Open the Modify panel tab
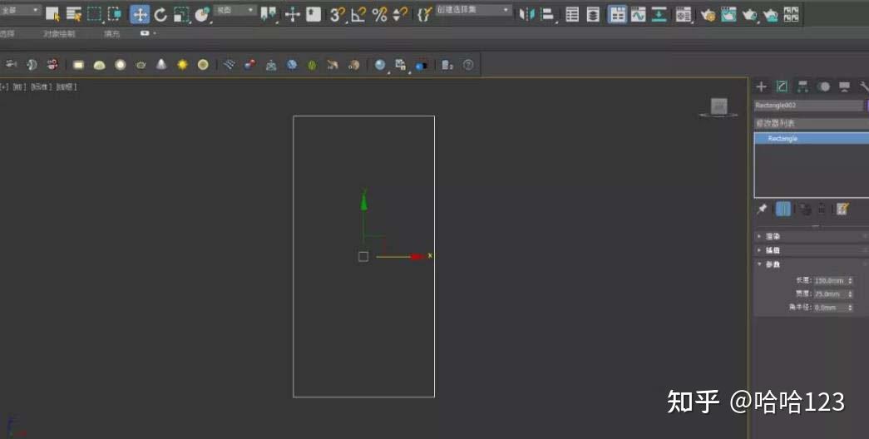Viewport: 869px width, 439px height. [x=782, y=86]
